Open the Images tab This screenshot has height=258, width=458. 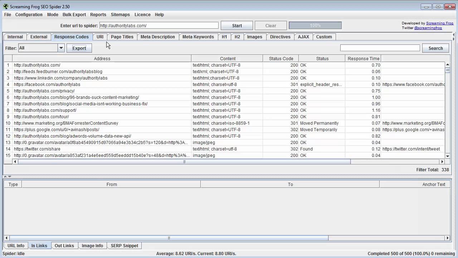tap(255, 37)
